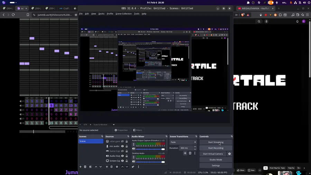Screen dimensions: 311x175
Task: Show the hidden ralsei source via eye icon
Action: point(122,141)
